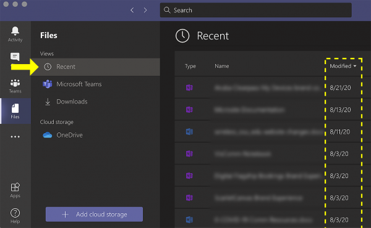Open the Microsoft Teams files view
This screenshot has width=371, height=228.
click(x=95, y=84)
